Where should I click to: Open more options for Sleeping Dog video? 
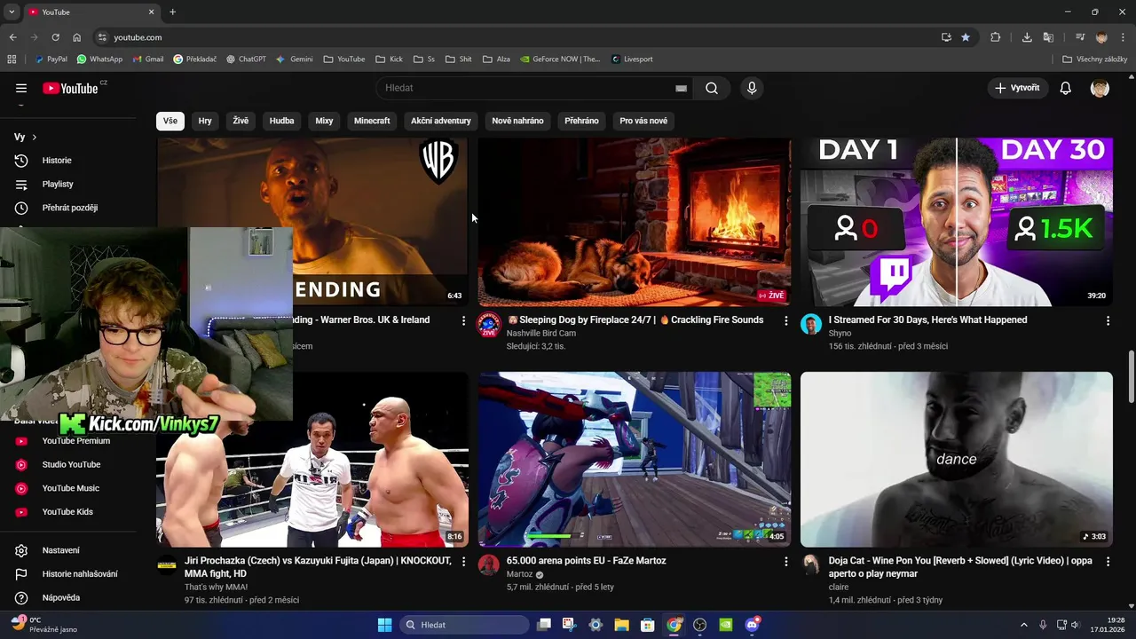pyautogui.click(x=785, y=320)
